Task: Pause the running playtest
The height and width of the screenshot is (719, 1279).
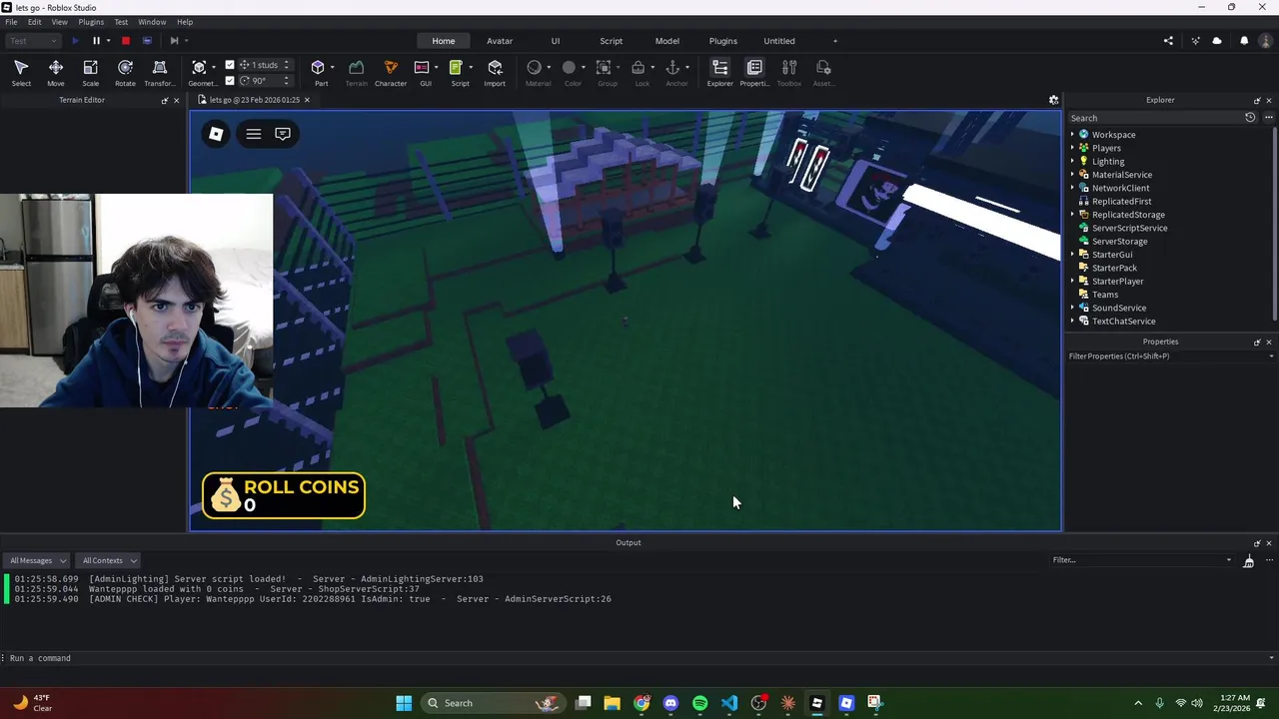Action: [96, 41]
